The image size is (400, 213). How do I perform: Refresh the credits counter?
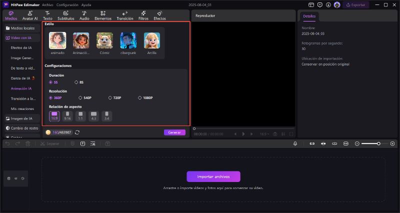click(x=77, y=132)
